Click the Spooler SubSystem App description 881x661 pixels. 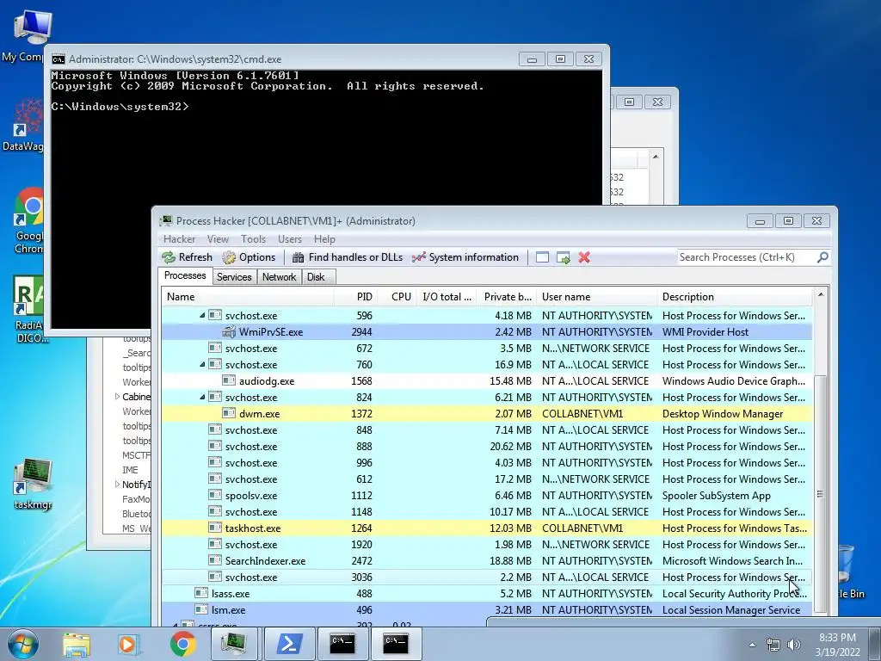click(x=717, y=496)
